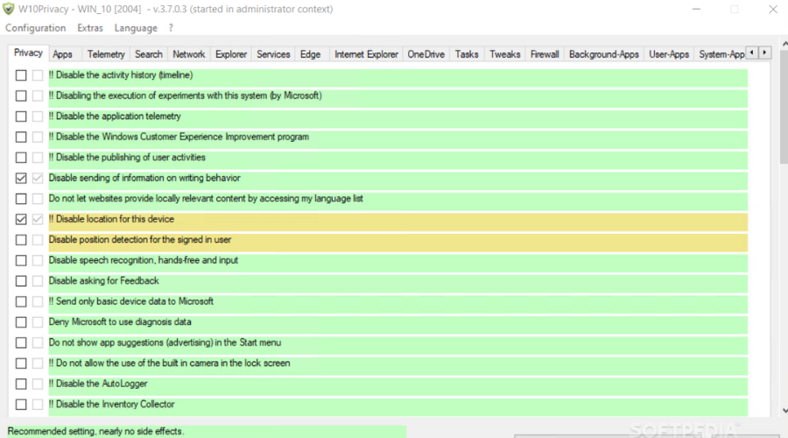Click 'Deny Microsoft to use diagnosis data' text
This screenshot has width=788, height=438.
point(120,321)
